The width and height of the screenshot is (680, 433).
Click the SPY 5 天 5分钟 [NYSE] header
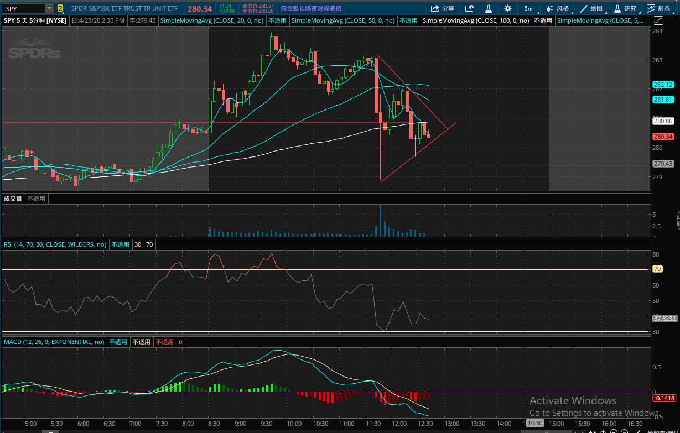pyautogui.click(x=35, y=20)
